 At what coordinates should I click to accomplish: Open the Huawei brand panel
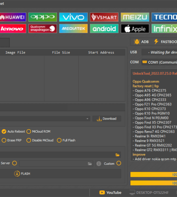13,17
